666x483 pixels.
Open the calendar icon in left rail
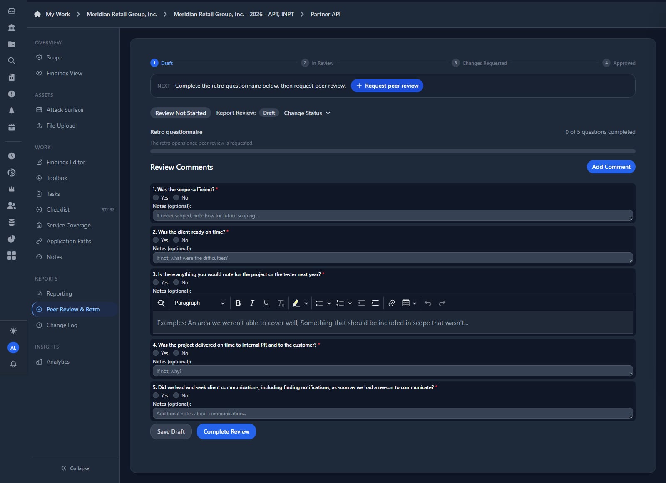(12, 127)
